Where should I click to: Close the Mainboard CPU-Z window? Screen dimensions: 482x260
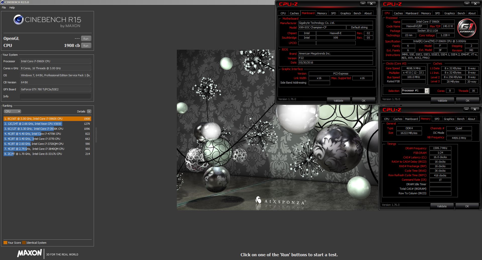pyautogui.click(x=371, y=4)
